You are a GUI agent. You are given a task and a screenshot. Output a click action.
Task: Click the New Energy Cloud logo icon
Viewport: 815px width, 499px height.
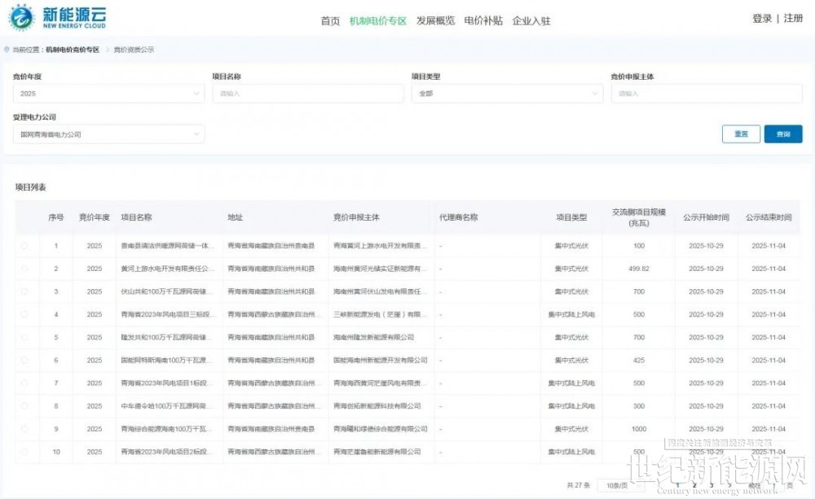(22, 16)
